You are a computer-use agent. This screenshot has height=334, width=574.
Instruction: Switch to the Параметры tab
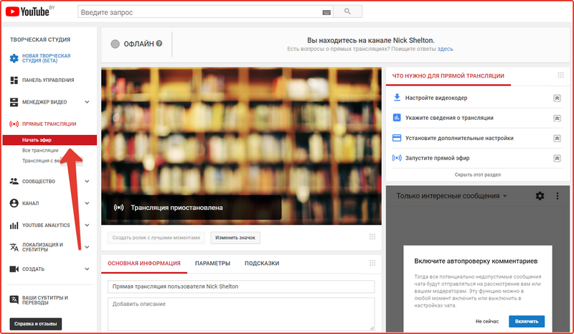212,263
